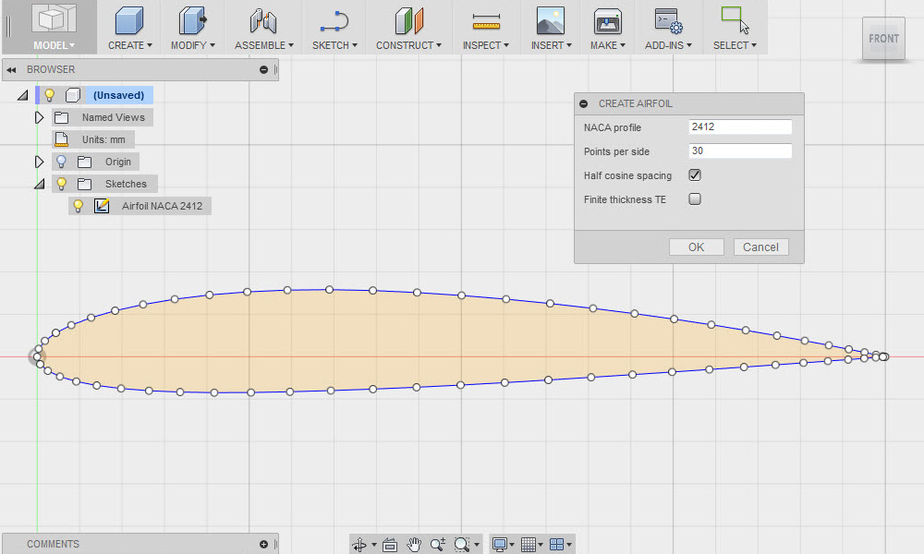
Task: Open Viewports layout icon
Action: pos(556,545)
